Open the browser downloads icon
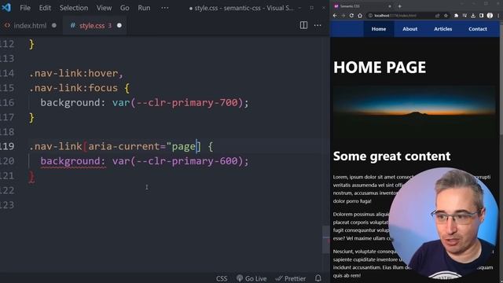 (x=473, y=16)
